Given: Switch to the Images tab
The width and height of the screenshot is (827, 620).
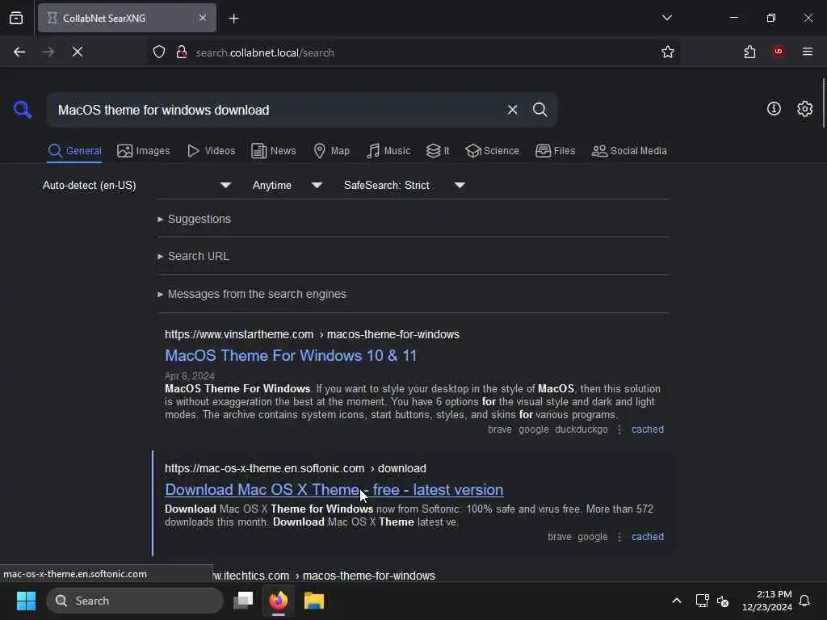Looking at the screenshot, I should (x=144, y=151).
